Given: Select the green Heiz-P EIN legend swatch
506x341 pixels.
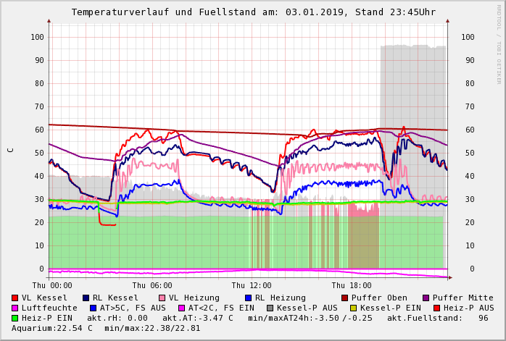Looking at the screenshot, I should [x=15, y=318].
